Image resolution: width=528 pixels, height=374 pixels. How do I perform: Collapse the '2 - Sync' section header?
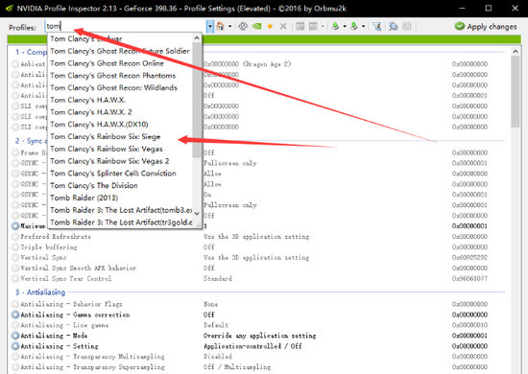pyautogui.click(x=31, y=141)
